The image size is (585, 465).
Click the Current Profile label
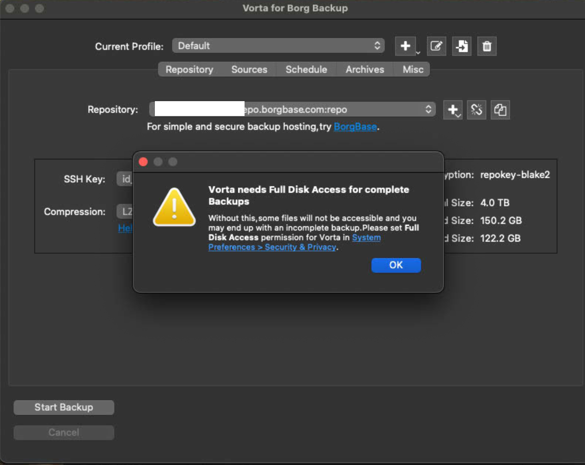point(129,46)
